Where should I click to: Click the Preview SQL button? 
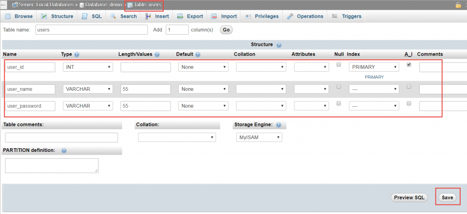point(409,198)
